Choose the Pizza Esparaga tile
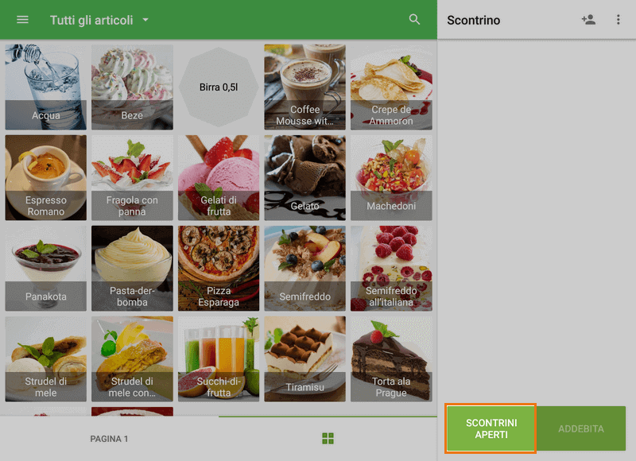The image size is (636, 461). [x=219, y=268]
